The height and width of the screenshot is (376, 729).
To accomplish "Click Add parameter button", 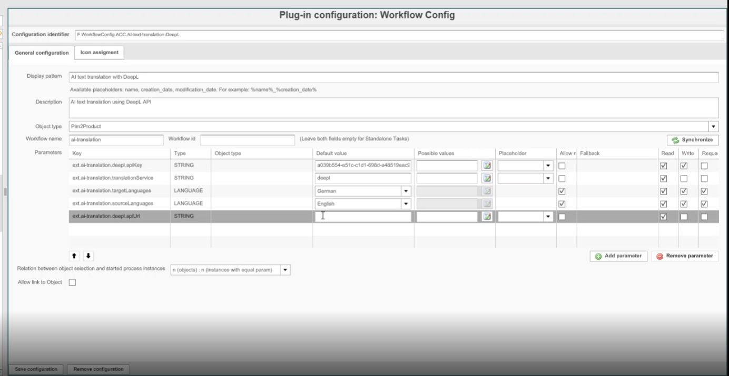I will pos(618,256).
